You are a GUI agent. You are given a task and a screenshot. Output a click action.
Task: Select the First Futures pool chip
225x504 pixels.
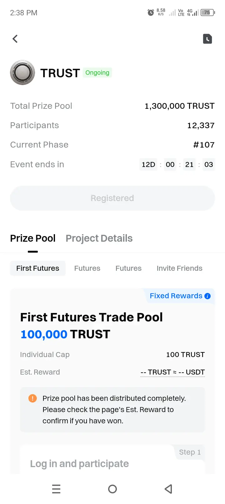click(38, 268)
